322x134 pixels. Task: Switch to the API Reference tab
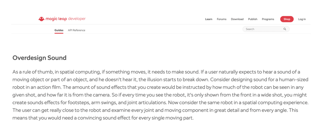[x=76, y=30]
